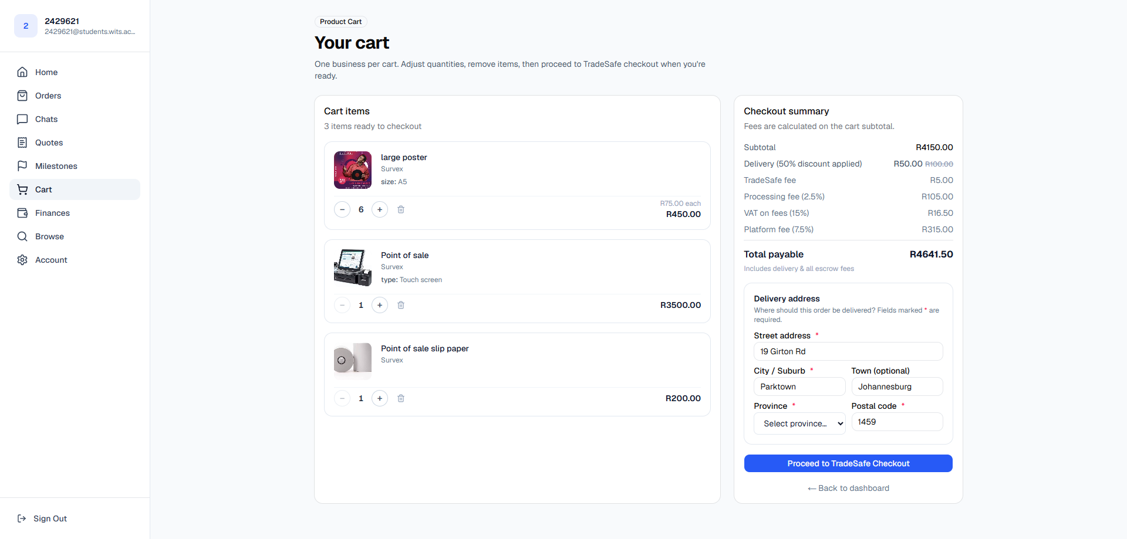Click trash icon for Point of sale slip paper
The width and height of the screenshot is (1127, 539).
(x=401, y=398)
